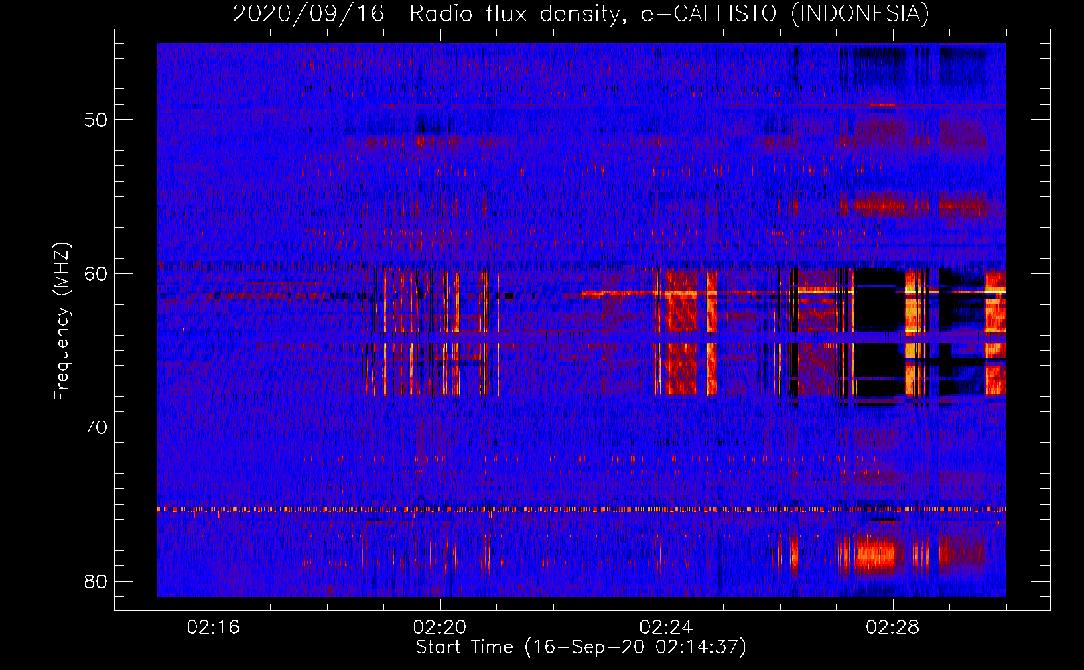Viewport: 1084px width, 670px height.
Task: Click the '80' frequency tick label
Action: pyautogui.click(x=95, y=581)
